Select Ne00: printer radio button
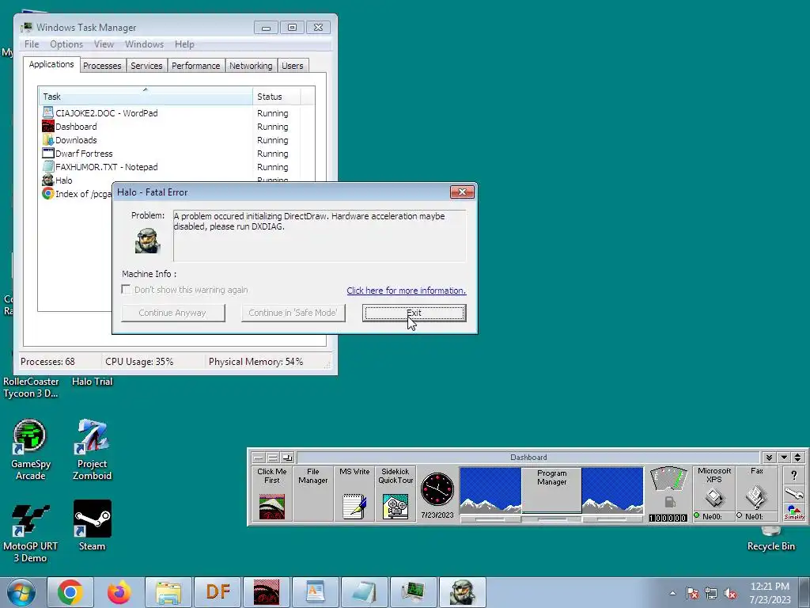The width and height of the screenshot is (810, 608). pyautogui.click(x=697, y=515)
